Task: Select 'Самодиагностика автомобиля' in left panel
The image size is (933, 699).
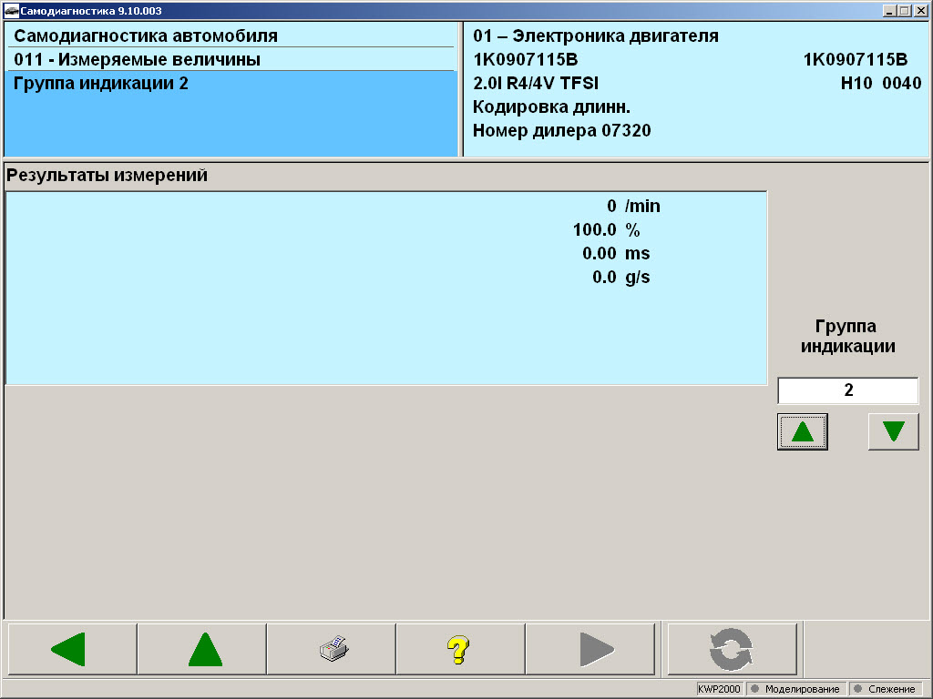Action: tap(146, 36)
